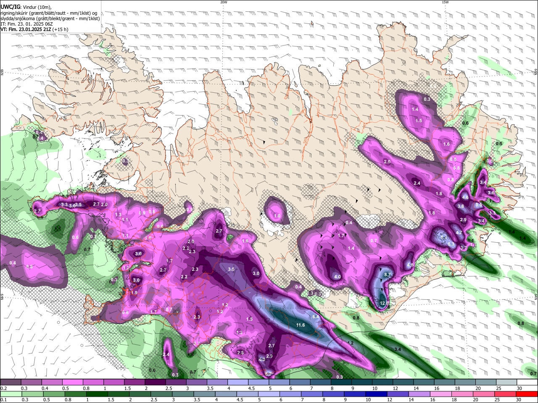Click the 4.6 precipitation value on the map
The height and width of the screenshot is (403, 538).
coord(465,197)
